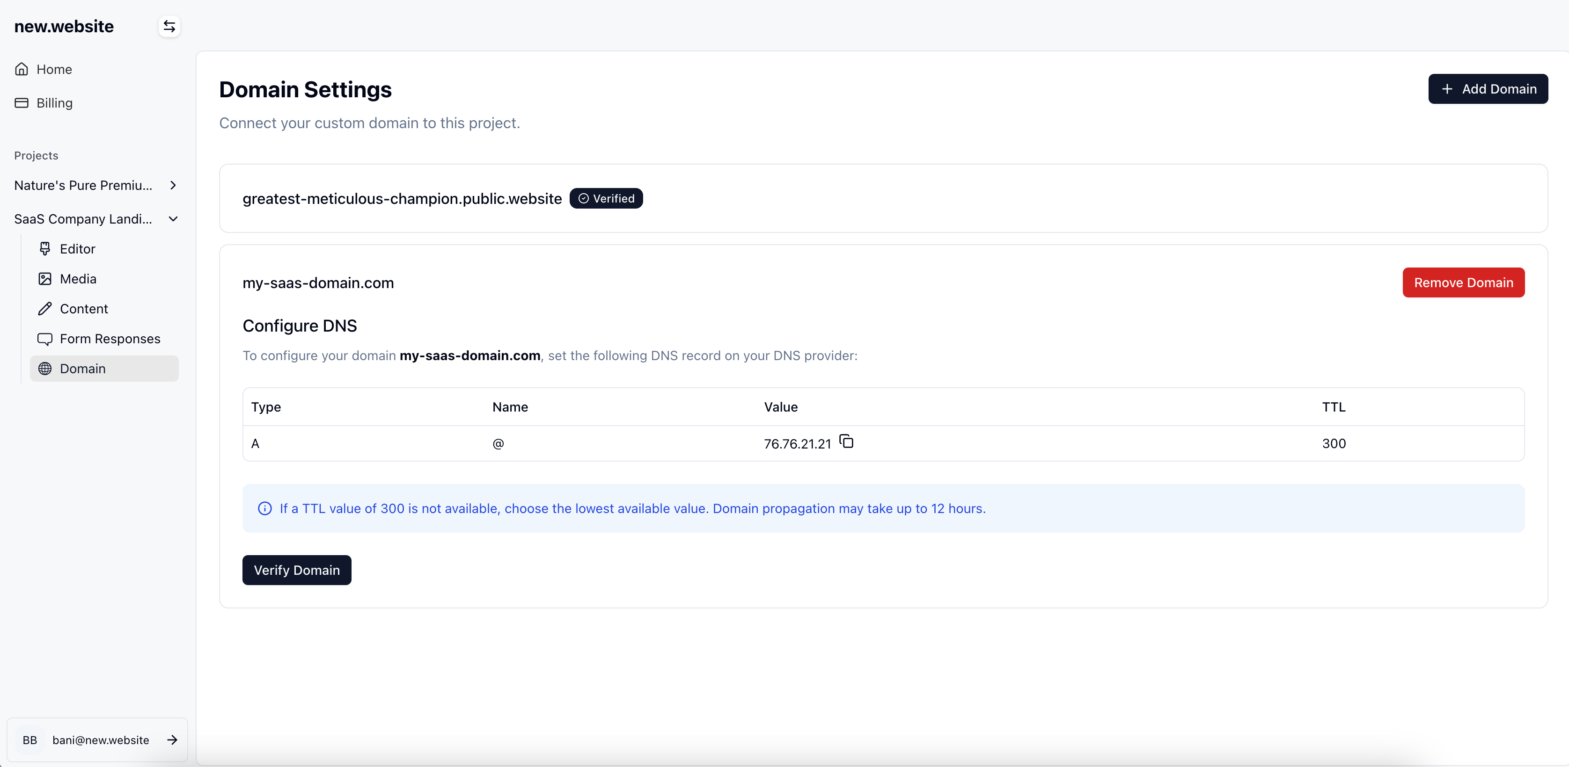1569x767 pixels.
Task: Click the Content pencil icon
Action: pos(45,309)
